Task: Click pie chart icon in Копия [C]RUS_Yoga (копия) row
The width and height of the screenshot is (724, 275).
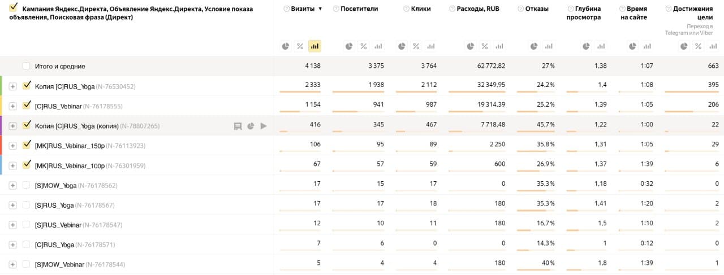Action: [251, 126]
